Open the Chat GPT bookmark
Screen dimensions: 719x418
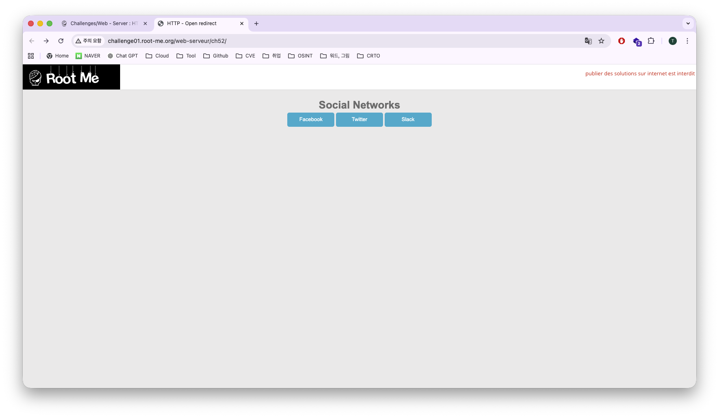coord(123,56)
